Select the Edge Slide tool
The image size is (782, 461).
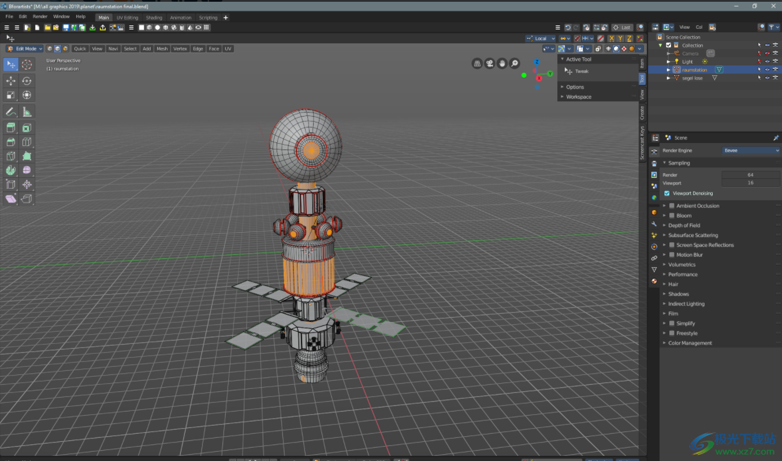[11, 185]
